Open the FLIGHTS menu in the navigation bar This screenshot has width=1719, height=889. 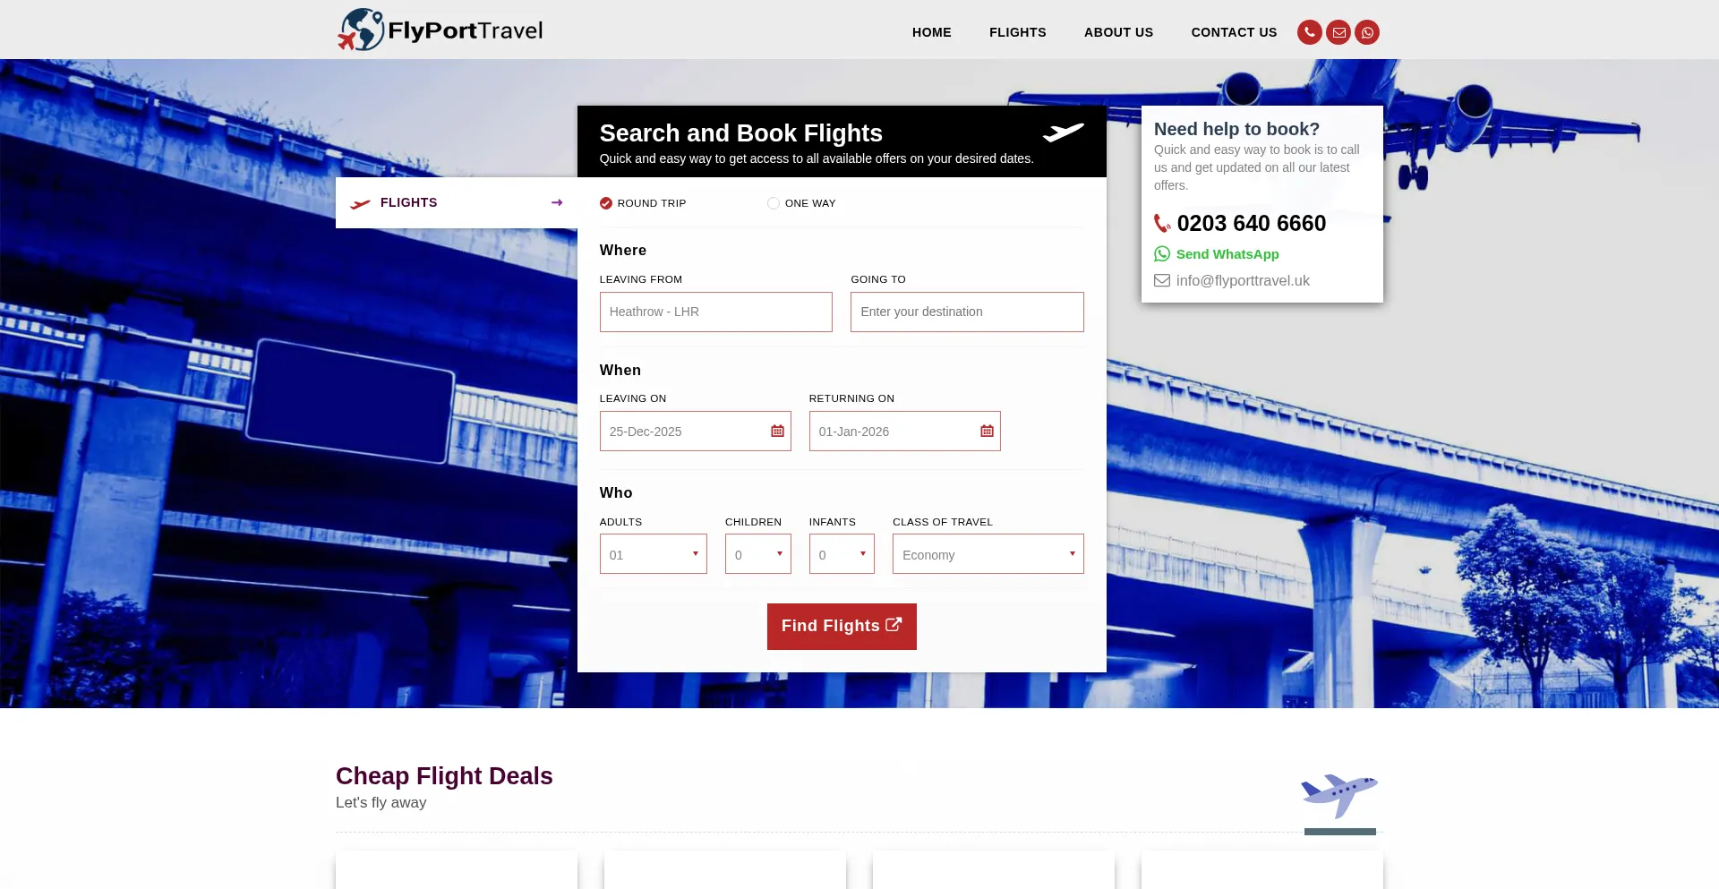[x=1017, y=32]
